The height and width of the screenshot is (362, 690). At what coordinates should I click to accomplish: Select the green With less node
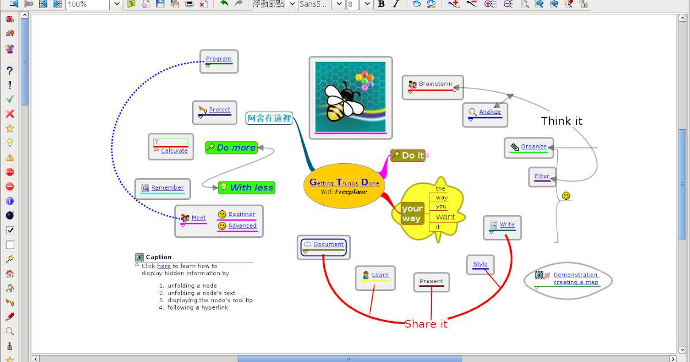pos(246,187)
